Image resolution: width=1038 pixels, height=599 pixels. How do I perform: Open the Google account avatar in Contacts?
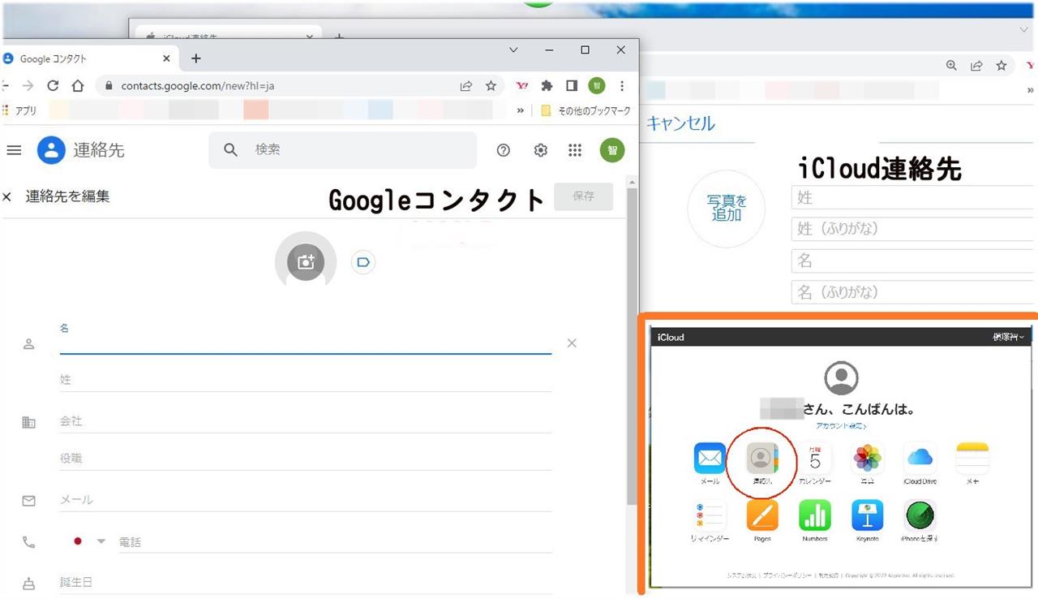(612, 150)
